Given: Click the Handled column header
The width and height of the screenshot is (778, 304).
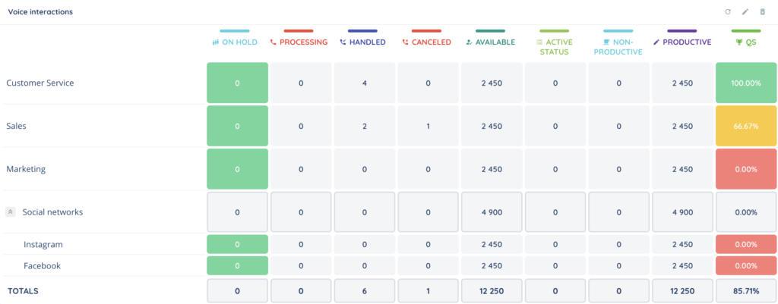Looking at the screenshot, I should 363,42.
